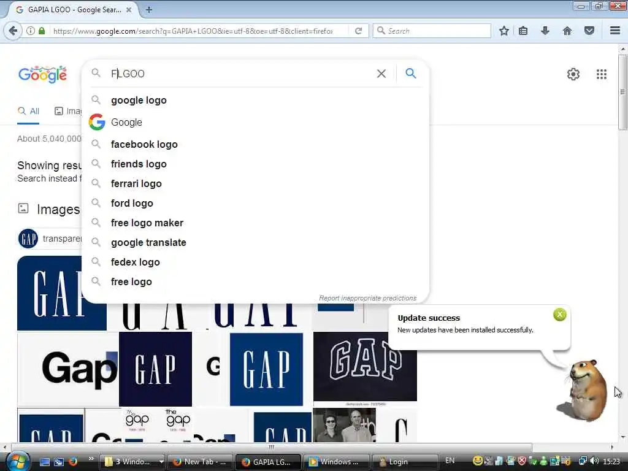Close the GAPIA LGOO browser tab
628x471 pixels.
(x=129, y=10)
